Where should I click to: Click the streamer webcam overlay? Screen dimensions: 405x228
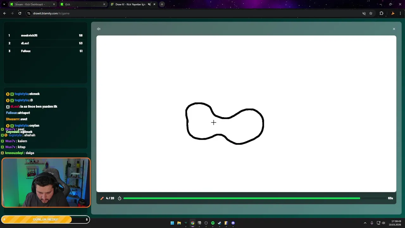pyautogui.click(x=46, y=183)
